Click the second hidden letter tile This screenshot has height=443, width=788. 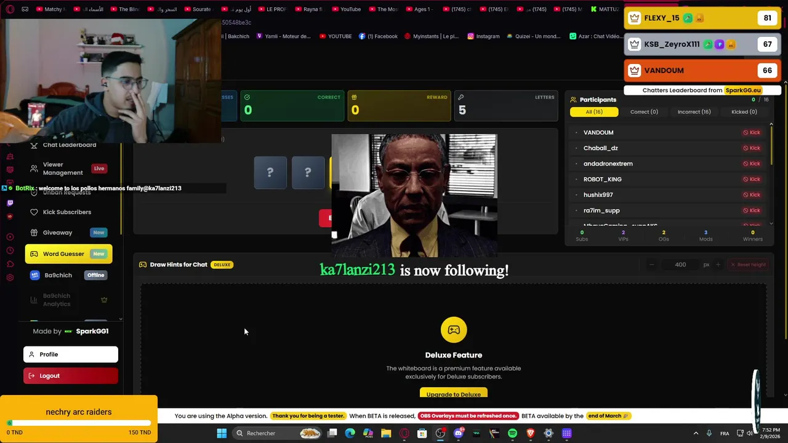(308, 172)
